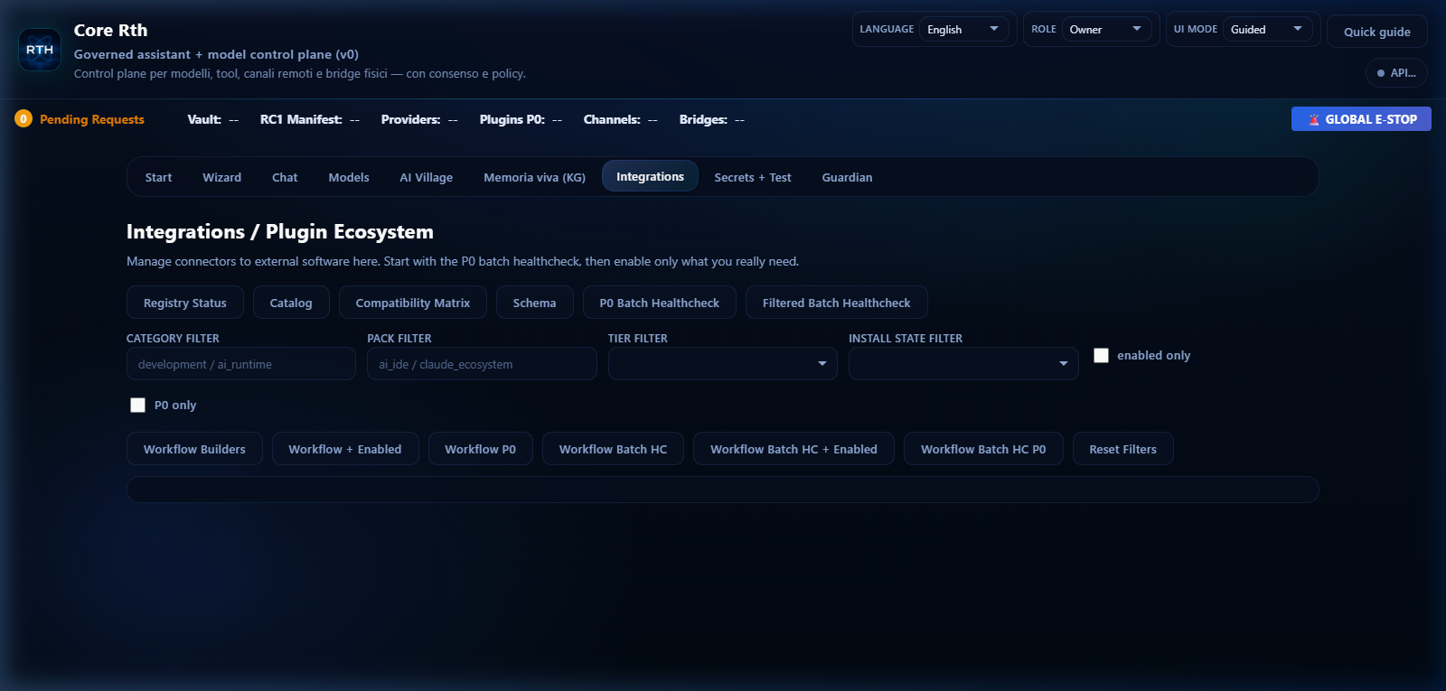Click the RTH logo icon
The image size is (1446, 691).
(40, 50)
